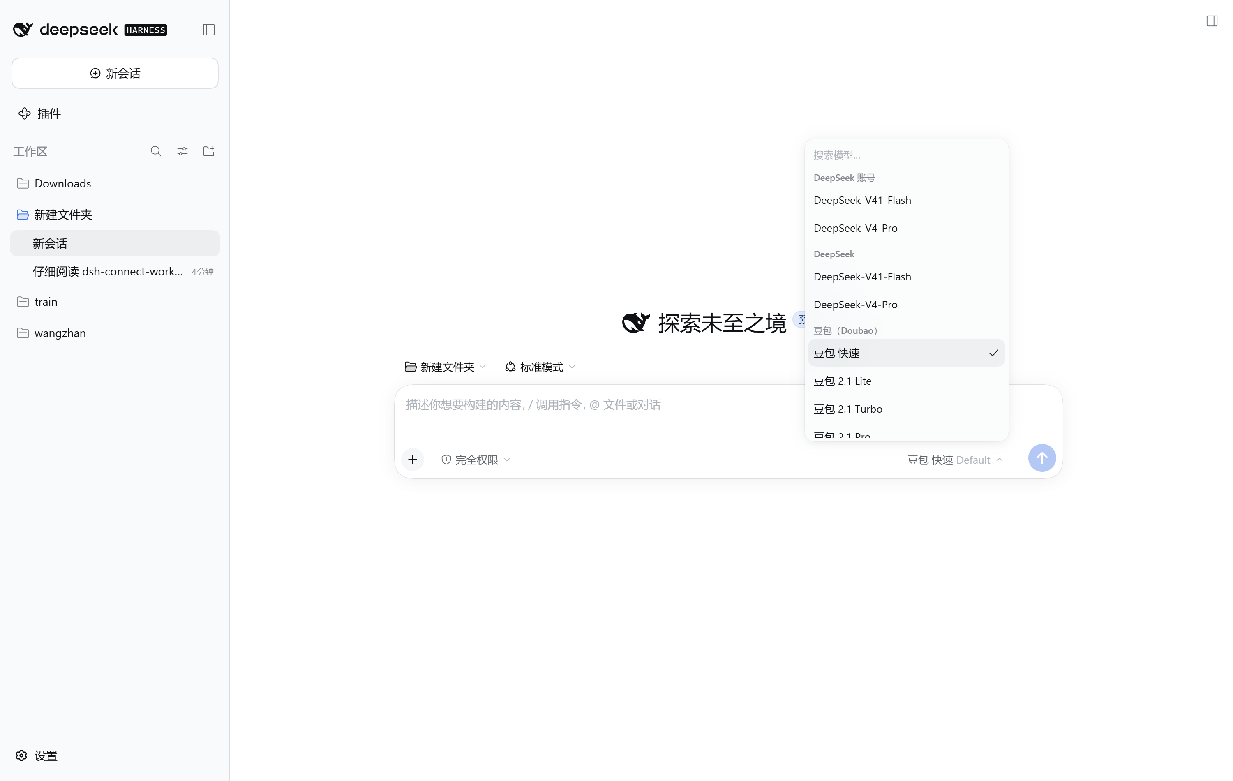Collapse the left sidebar panel icon
Image resolution: width=1233 pixels, height=781 pixels.
pyautogui.click(x=208, y=30)
